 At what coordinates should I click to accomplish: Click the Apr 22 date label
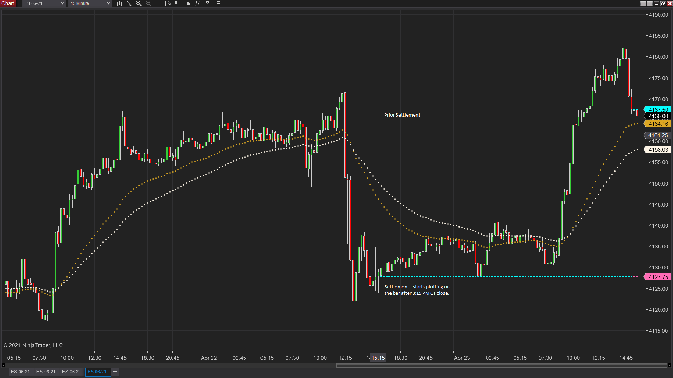click(x=209, y=358)
